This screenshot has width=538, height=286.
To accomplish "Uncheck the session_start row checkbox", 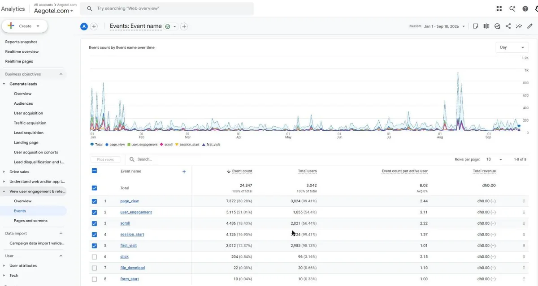I will 94,235.
